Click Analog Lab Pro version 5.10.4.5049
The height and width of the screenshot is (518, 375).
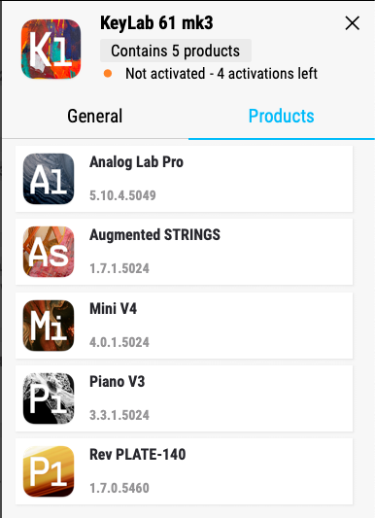tap(122, 195)
